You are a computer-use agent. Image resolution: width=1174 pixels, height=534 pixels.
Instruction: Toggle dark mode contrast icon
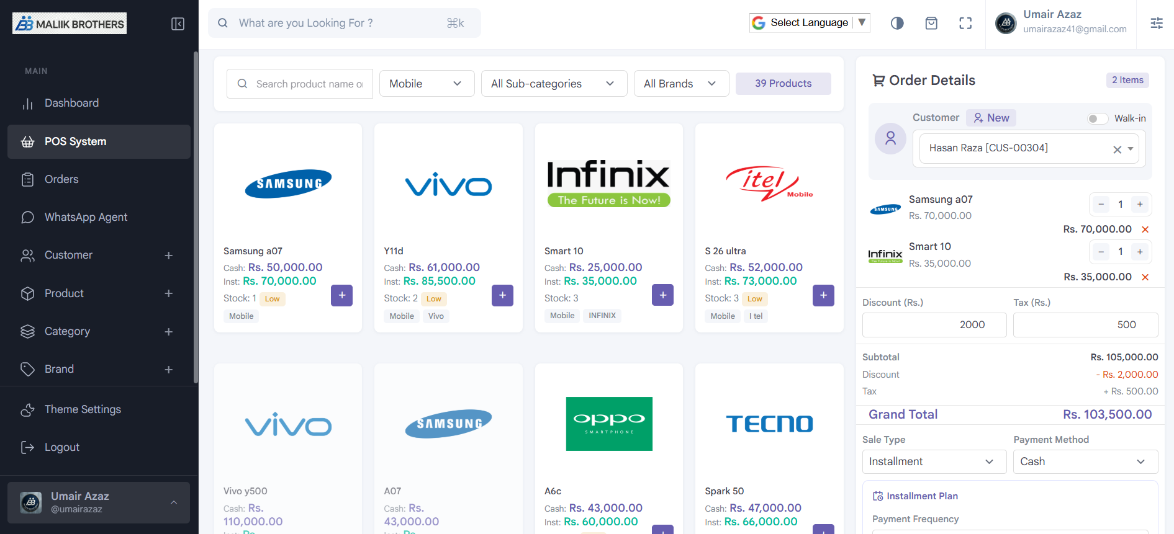point(897,24)
